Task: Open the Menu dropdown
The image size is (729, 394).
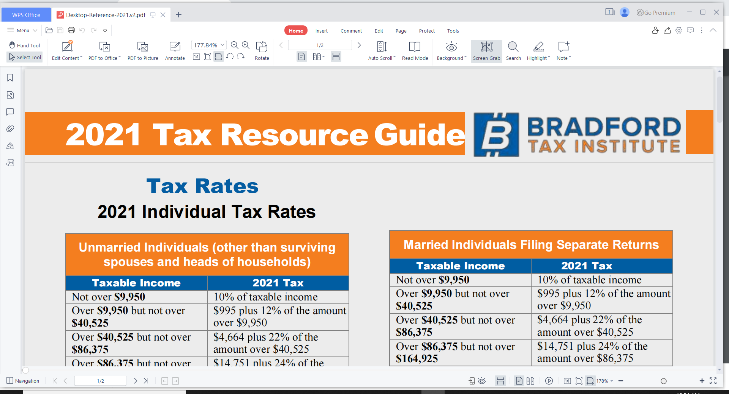Action: point(22,30)
